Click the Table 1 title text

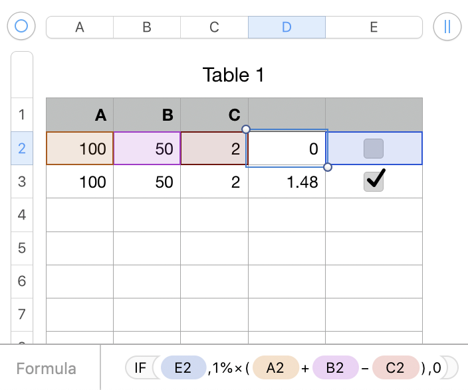click(x=233, y=75)
